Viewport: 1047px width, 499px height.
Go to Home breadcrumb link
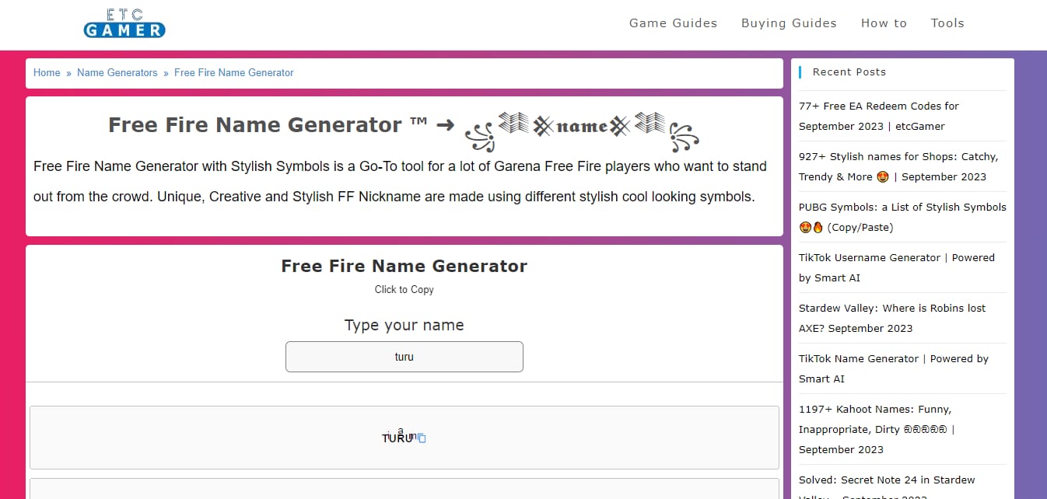[47, 72]
